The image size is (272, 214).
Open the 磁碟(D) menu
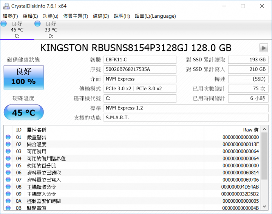pyautogui.click(x=101, y=16)
